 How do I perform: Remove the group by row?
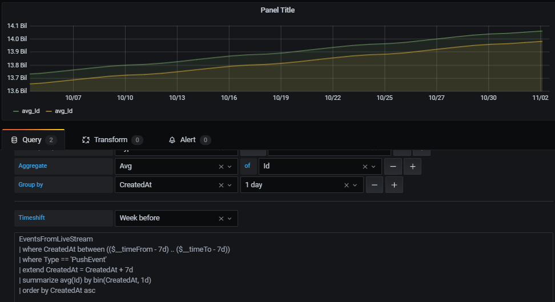[x=375, y=185]
